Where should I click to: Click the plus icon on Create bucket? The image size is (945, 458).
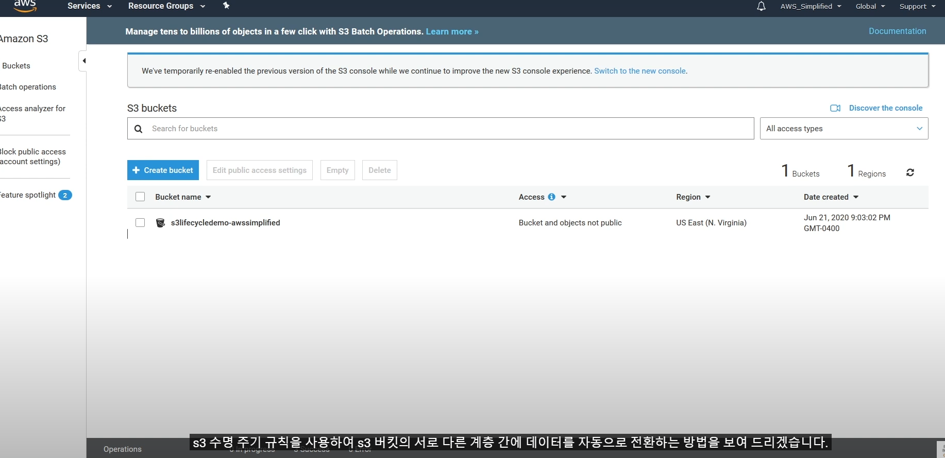point(136,170)
